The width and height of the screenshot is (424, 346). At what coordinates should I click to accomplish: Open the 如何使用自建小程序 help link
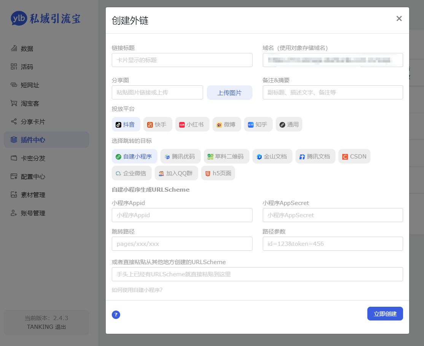(x=137, y=290)
